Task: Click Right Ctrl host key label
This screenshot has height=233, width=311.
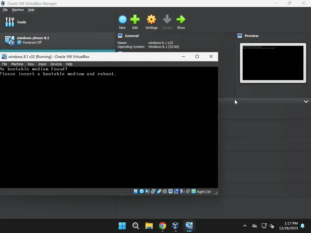Action: pyautogui.click(x=204, y=192)
